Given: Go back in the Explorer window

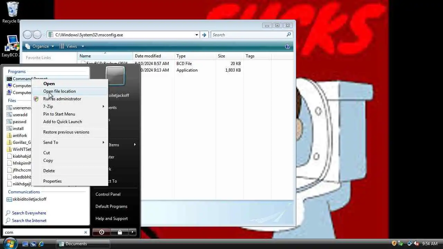Looking at the screenshot, I should [x=28, y=35].
